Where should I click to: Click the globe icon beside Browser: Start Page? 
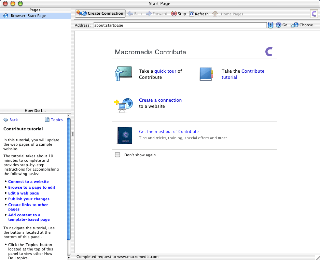(6, 16)
